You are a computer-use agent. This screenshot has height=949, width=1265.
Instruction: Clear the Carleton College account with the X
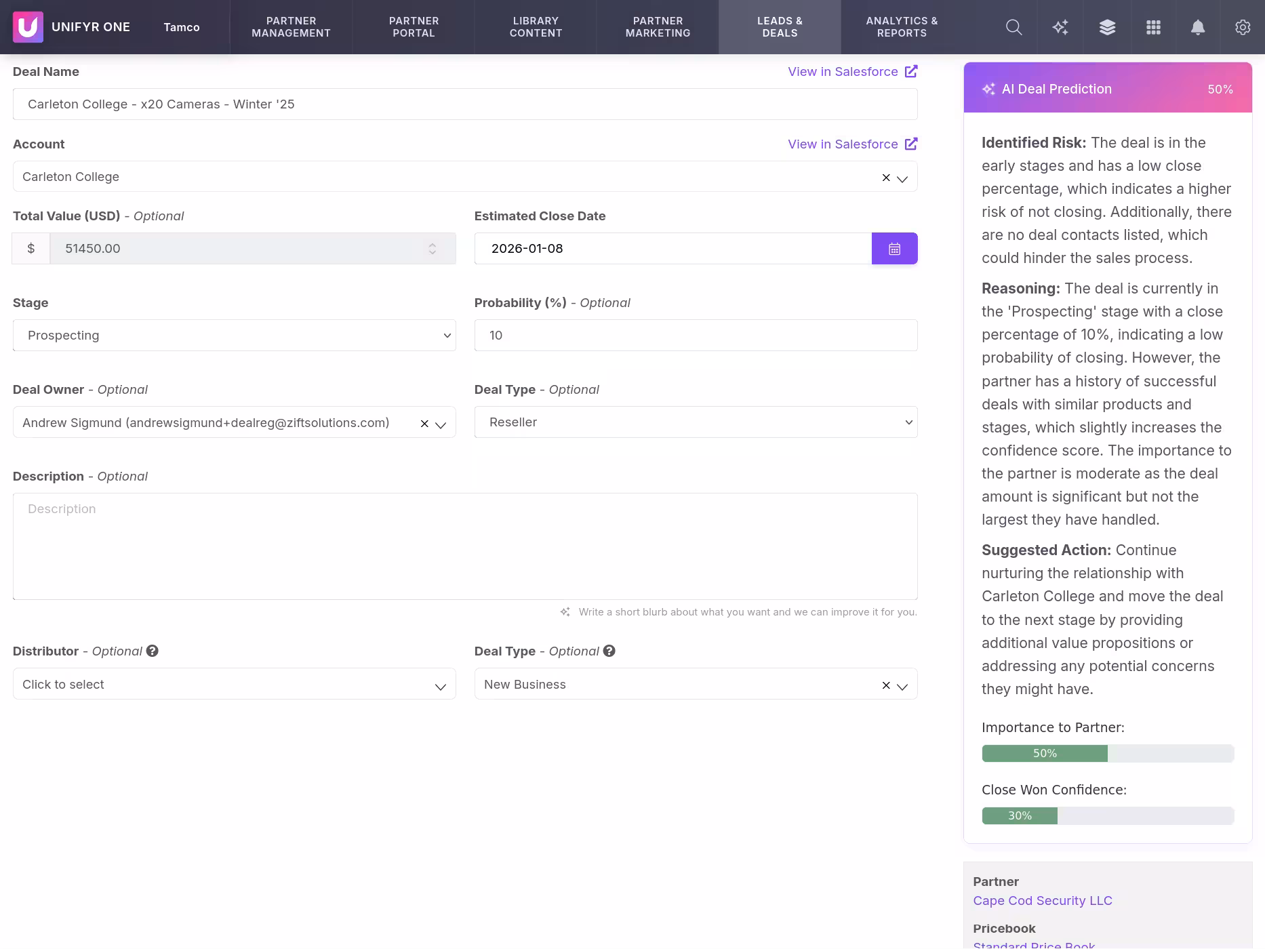[x=885, y=177]
